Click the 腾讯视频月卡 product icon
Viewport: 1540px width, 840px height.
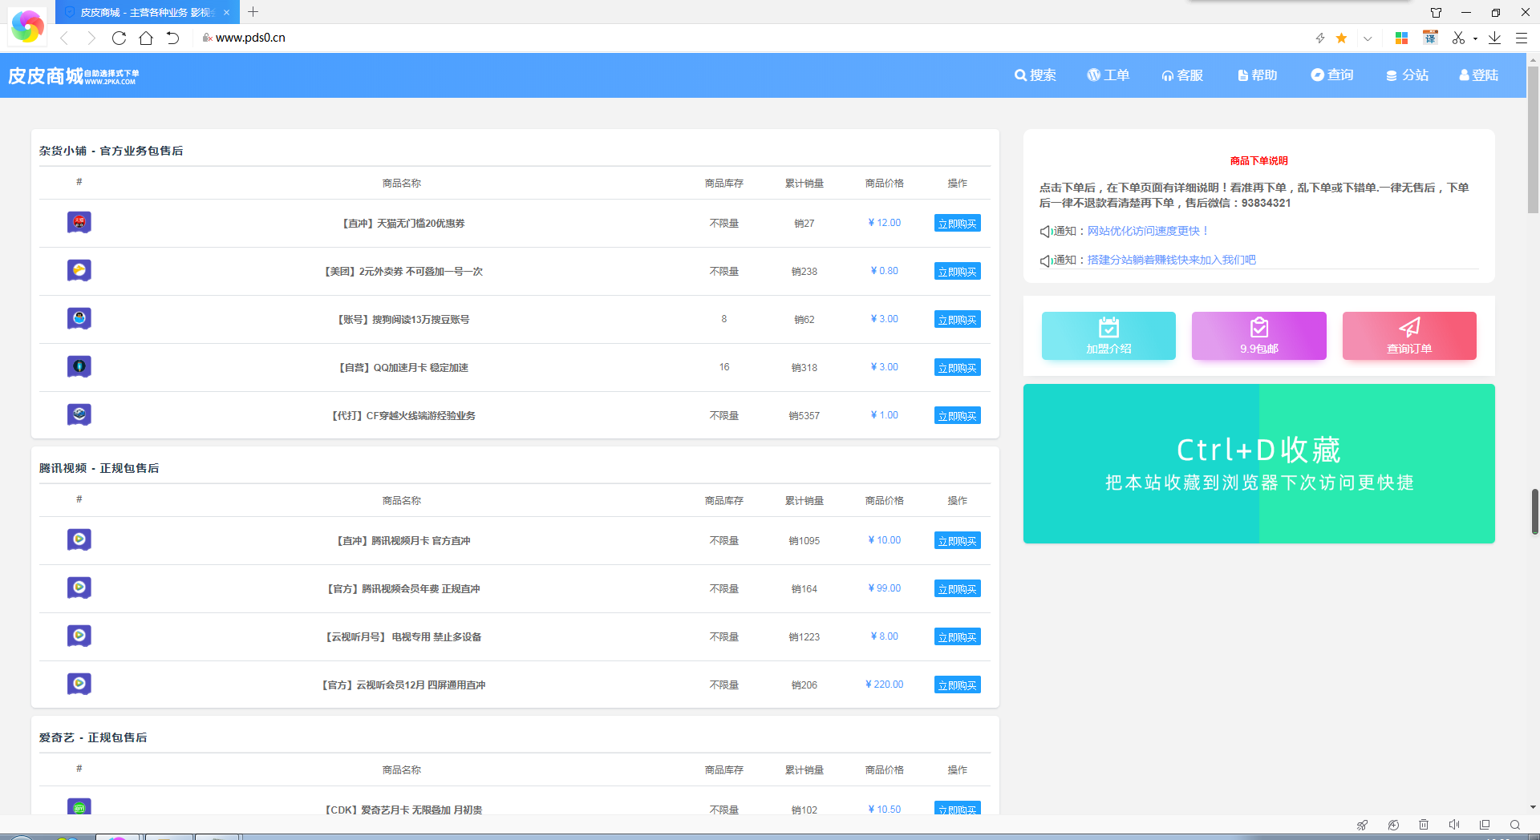point(79,539)
